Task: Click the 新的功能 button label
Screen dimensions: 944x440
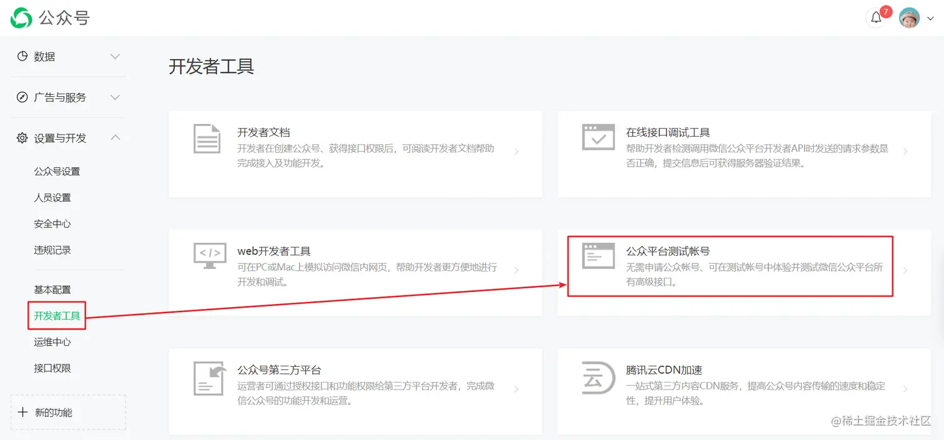Action: click(54, 413)
